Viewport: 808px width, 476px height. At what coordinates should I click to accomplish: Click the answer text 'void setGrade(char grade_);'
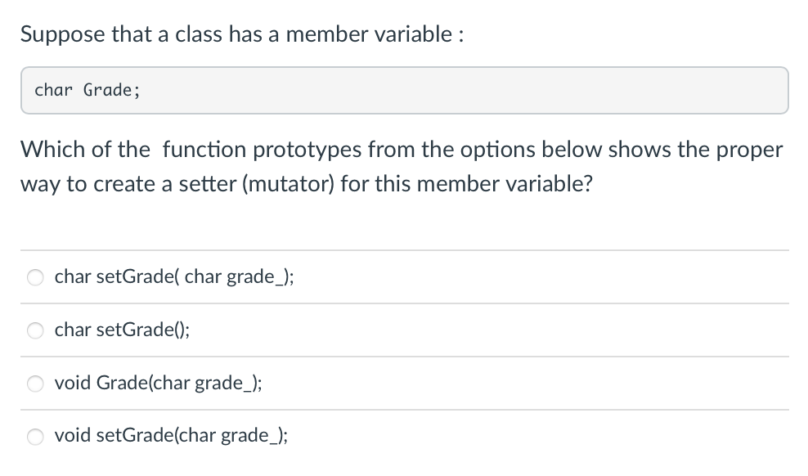(x=171, y=435)
